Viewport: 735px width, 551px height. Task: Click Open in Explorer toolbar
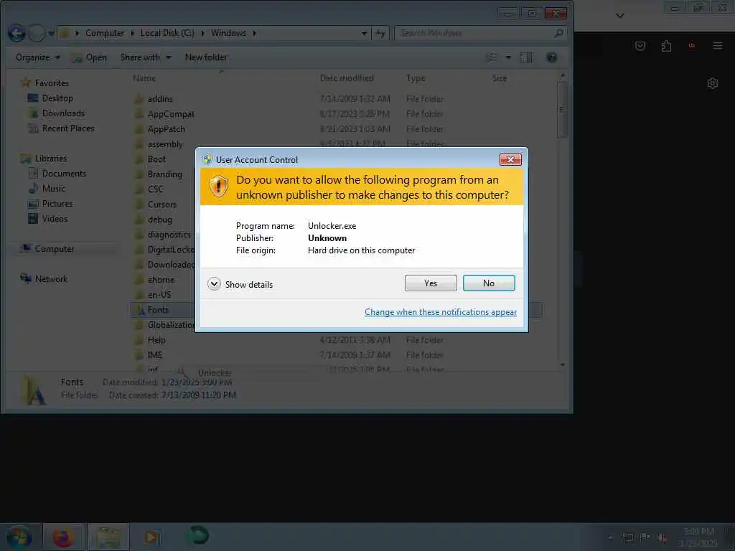coord(90,57)
